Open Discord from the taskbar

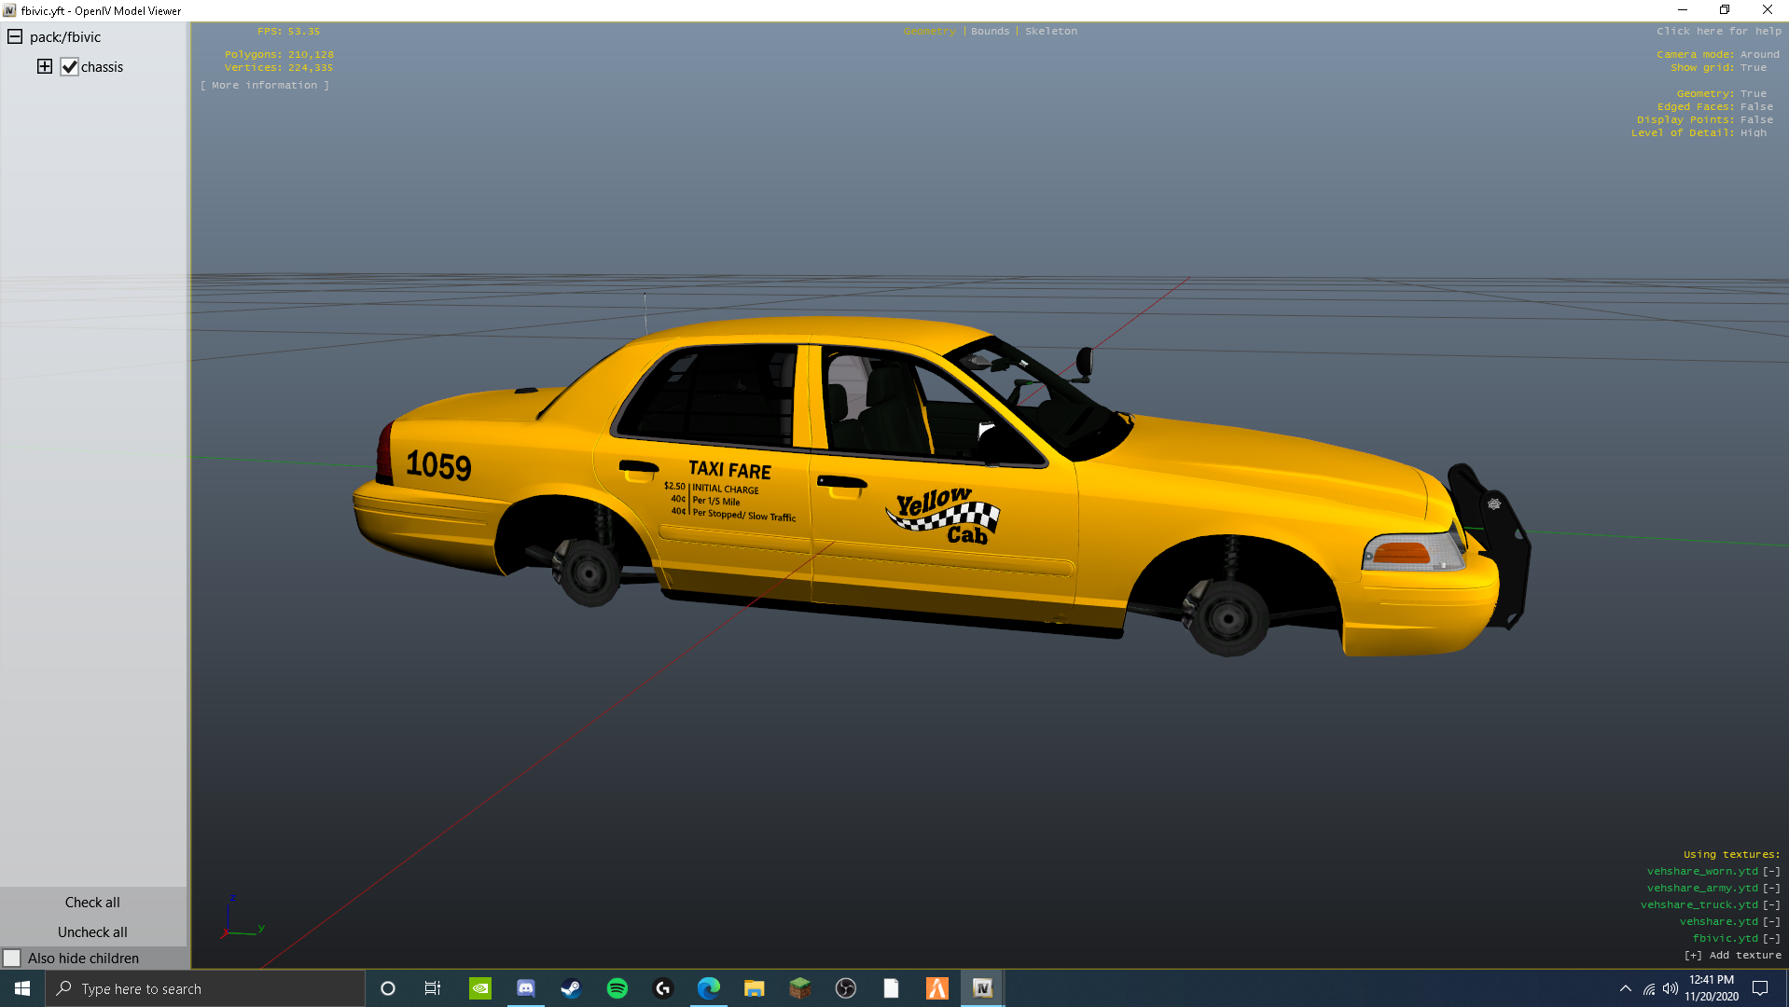(x=525, y=988)
